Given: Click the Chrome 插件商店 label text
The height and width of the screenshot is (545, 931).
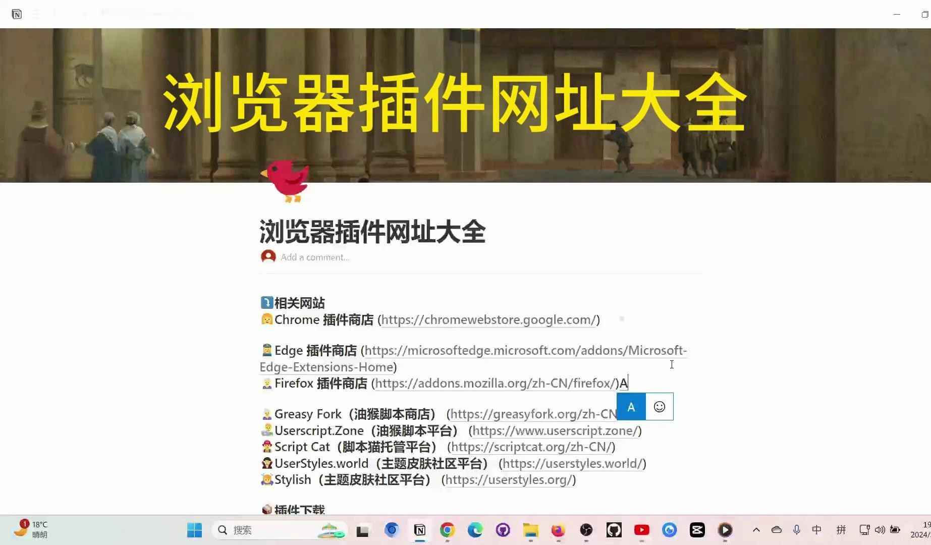Looking at the screenshot, I should click(324, 319).
